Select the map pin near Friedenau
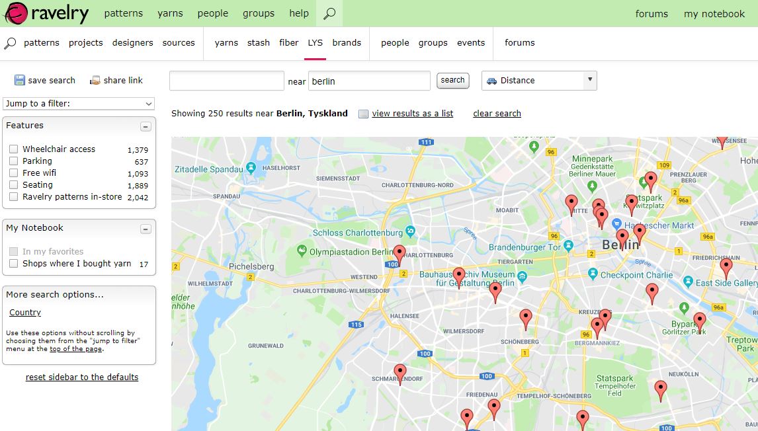 (x=493, y=408)
